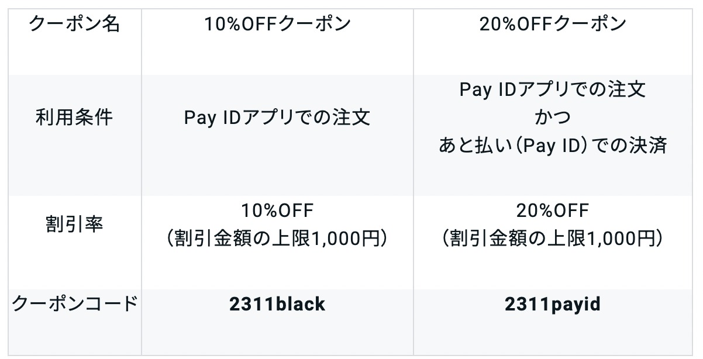Click Pay IDアプリでの注文 in the 20% column

coord(553,90)
